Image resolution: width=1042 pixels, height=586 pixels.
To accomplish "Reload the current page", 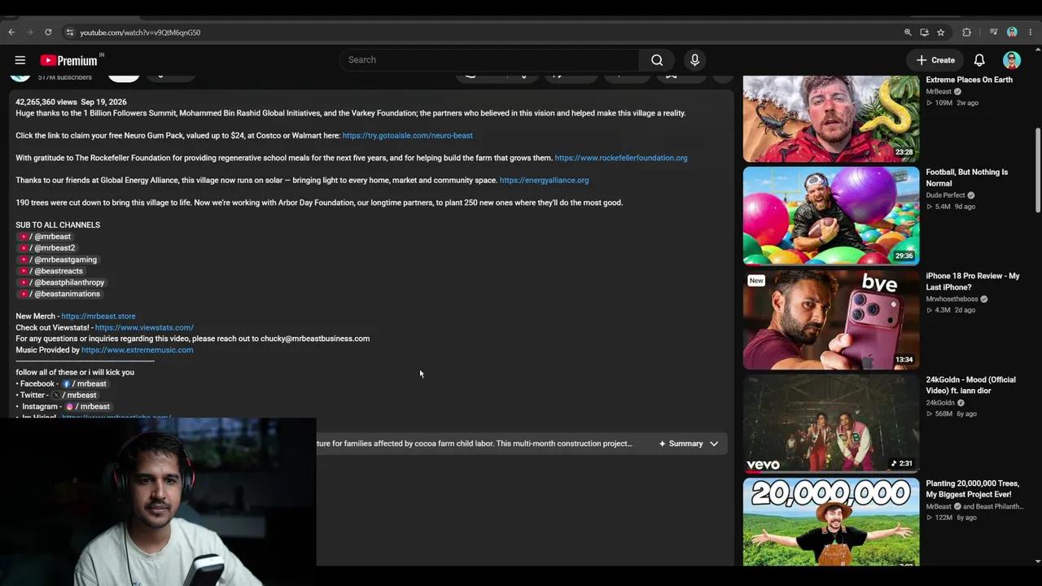I will point(48,33).
